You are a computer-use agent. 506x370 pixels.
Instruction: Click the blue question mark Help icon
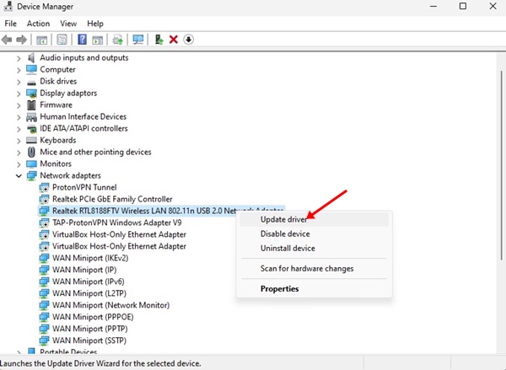83,40
